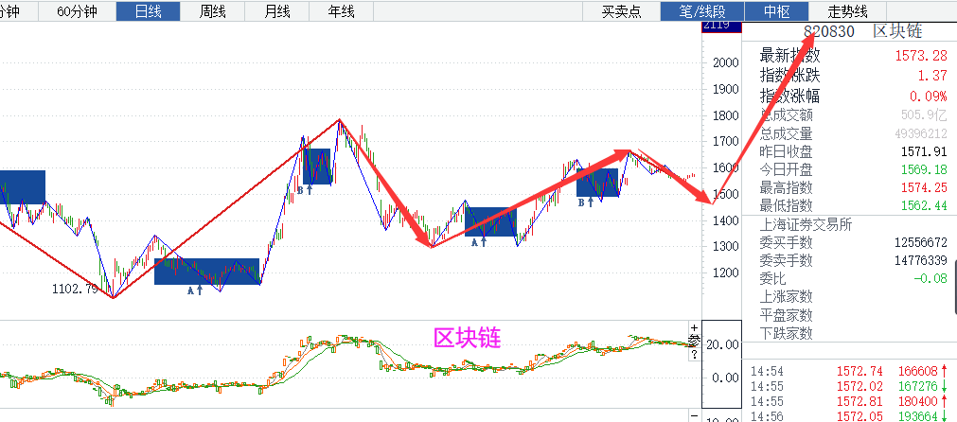The image size is (957, 422).
Task: Click the 1500 price axis label
Action: [x=725, y=194]
